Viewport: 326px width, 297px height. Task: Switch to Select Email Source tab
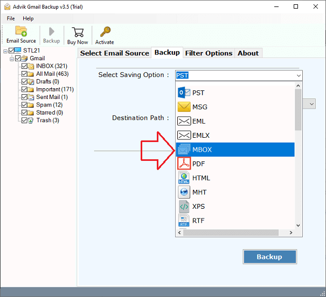pyautogui.click(x=115, y=53)
